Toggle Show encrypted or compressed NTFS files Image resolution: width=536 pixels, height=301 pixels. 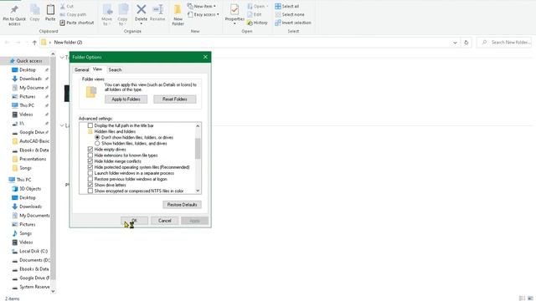point(90,191)
